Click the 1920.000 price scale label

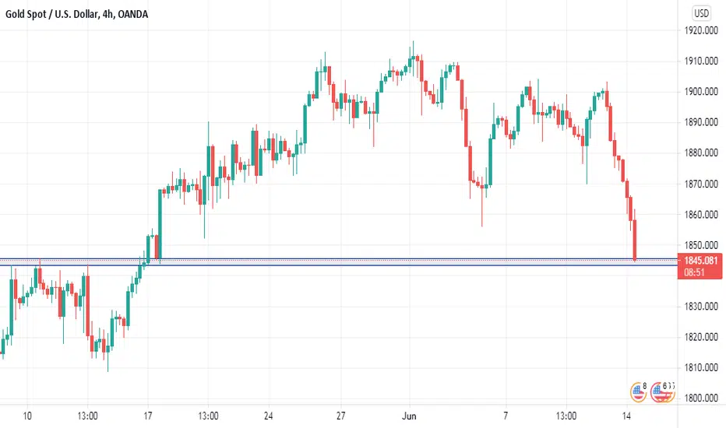701,30
